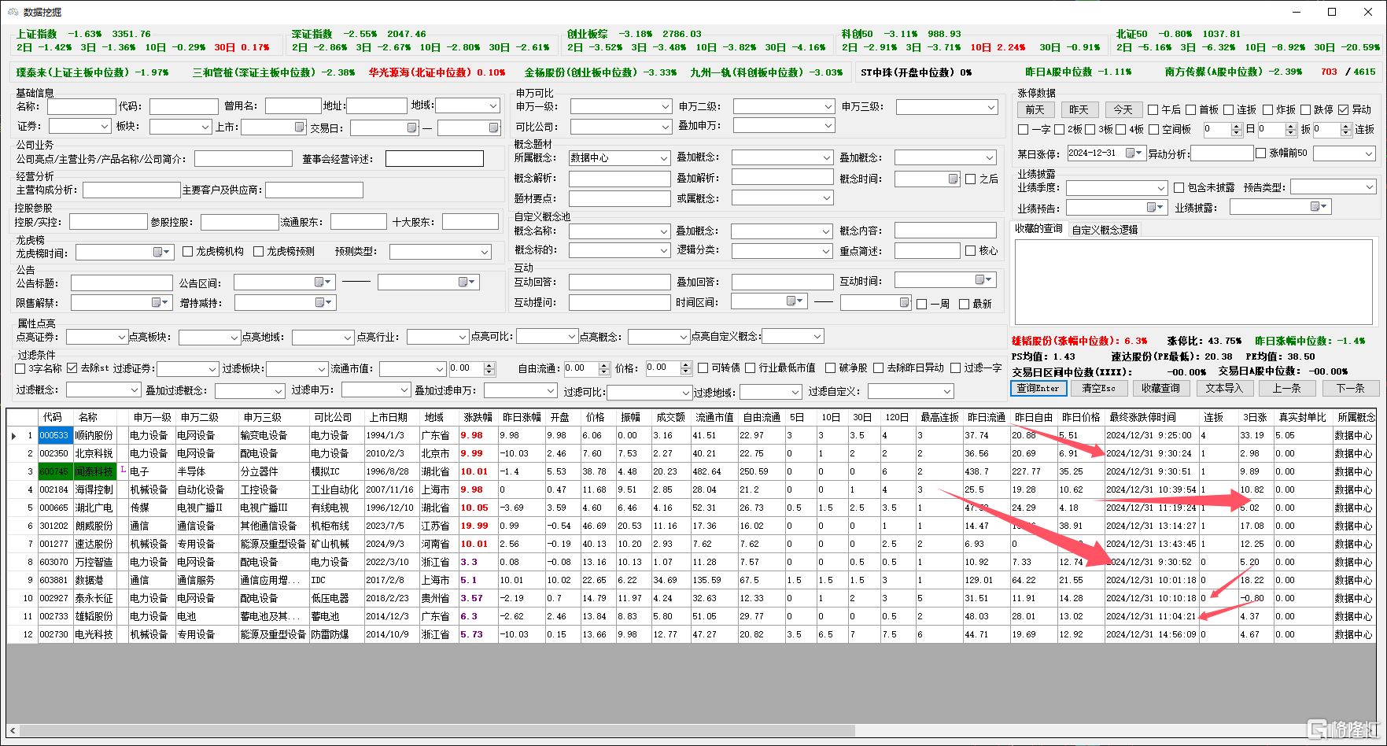This screenshot has height=746, width=1387.
Task: Check the 破净股 checkbox
Action: tap(831, 368)
